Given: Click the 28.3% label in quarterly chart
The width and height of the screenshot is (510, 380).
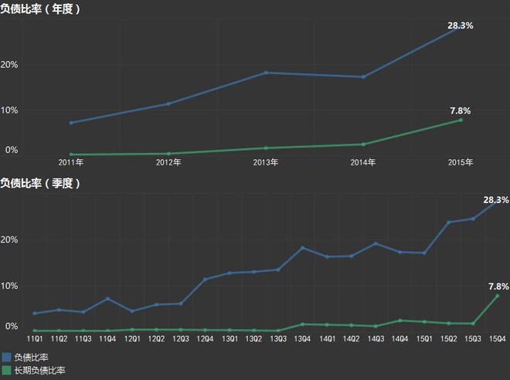Looking at the screenshot, I should click(496, 200).
